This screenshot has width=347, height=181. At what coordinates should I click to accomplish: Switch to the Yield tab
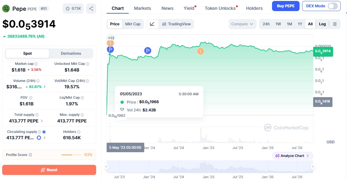tap(189, 8)
